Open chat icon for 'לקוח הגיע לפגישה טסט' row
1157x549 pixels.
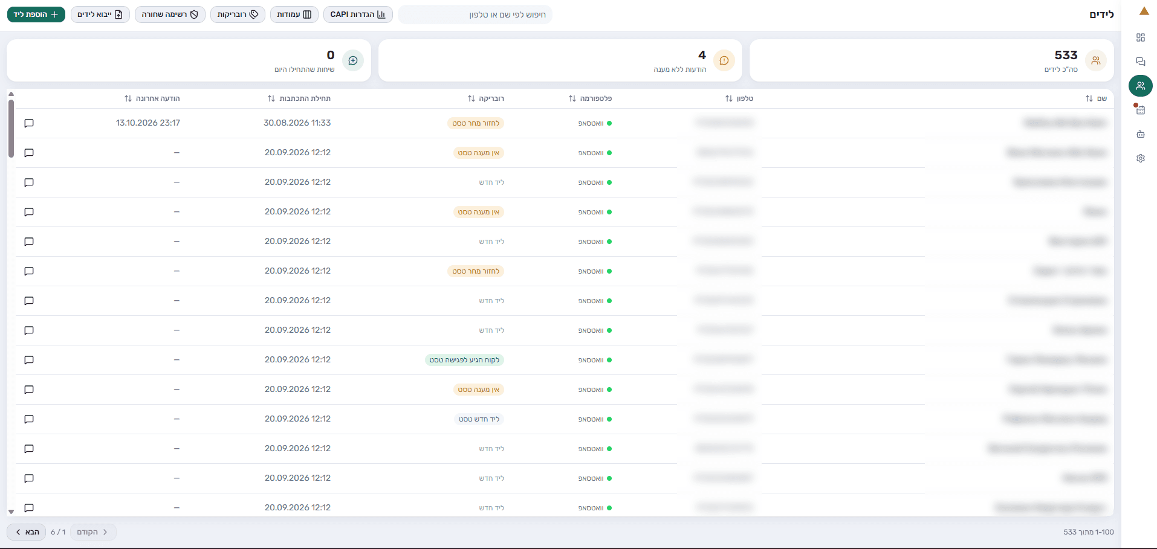(28, 360)
